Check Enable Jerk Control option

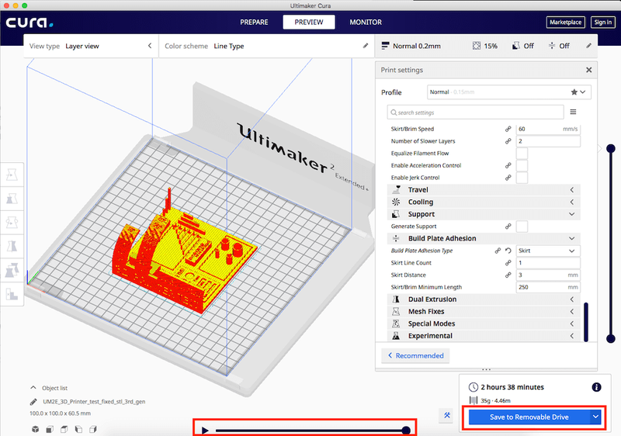tap(522, 178)
